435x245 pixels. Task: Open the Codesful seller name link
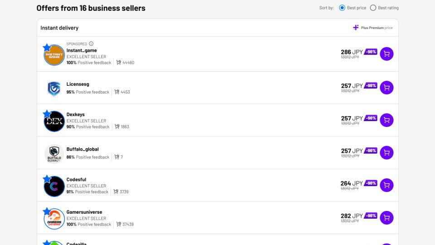tap(76, 180)
